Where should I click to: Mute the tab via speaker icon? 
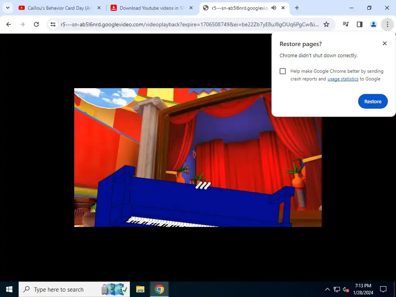coord(274,8)
